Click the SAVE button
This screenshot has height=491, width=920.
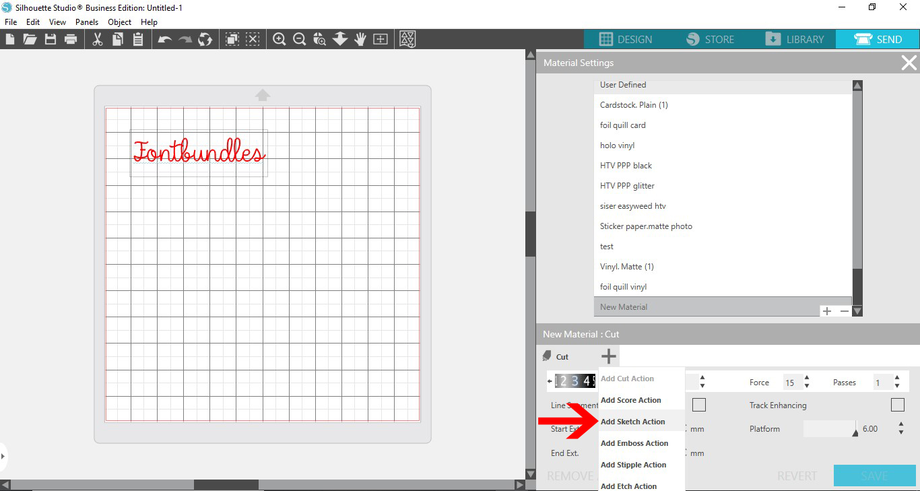(874, 476)
